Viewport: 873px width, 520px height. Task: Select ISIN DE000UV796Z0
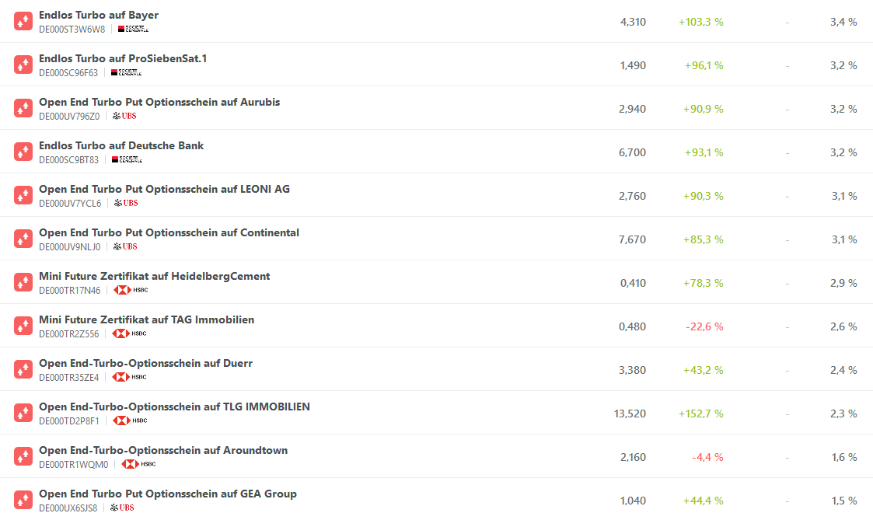[x=70, y=116]
